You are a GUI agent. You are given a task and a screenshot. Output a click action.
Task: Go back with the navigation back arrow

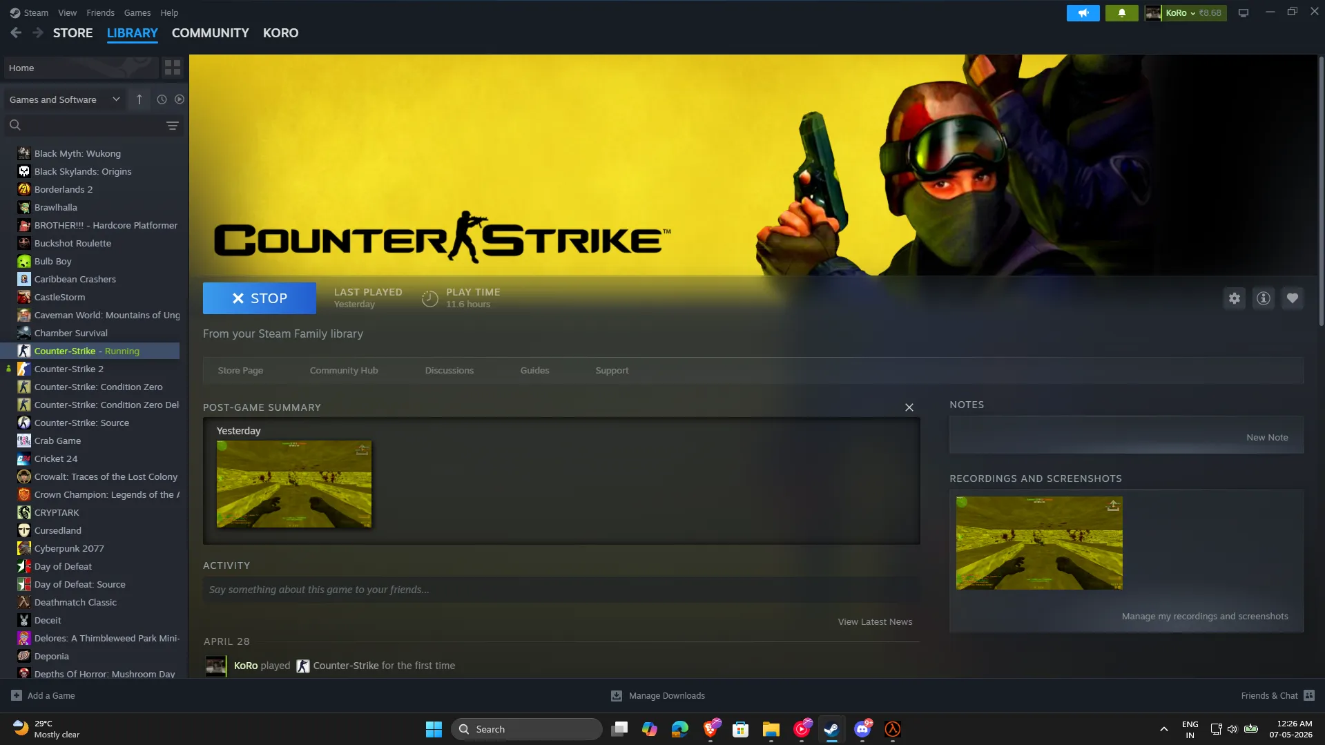(x=16, y=32)
